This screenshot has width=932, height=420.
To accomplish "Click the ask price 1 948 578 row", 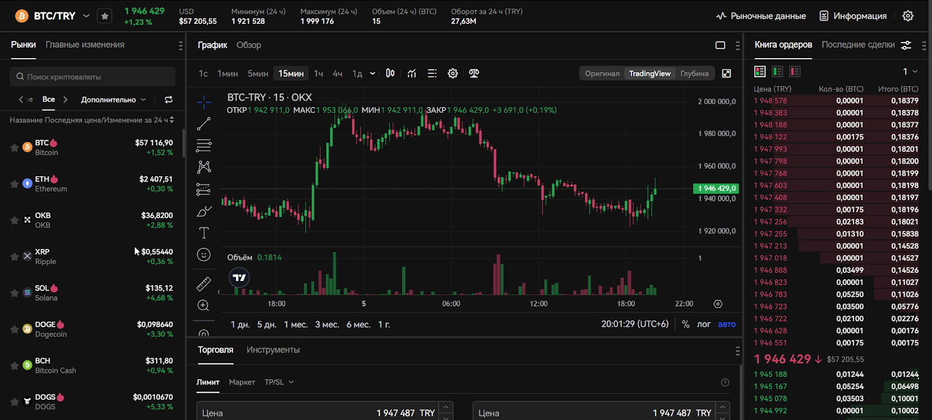I will point(836,101).
